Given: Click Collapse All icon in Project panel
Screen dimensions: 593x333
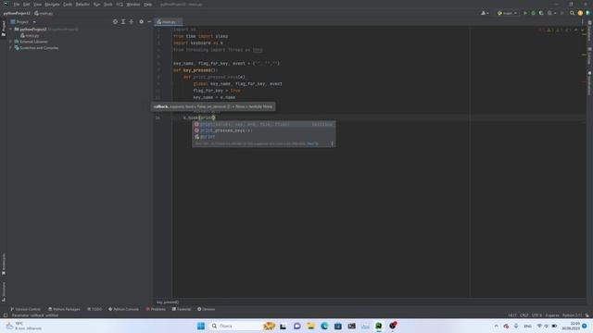Looking at the screenshot, I should (x=132, y=22).
